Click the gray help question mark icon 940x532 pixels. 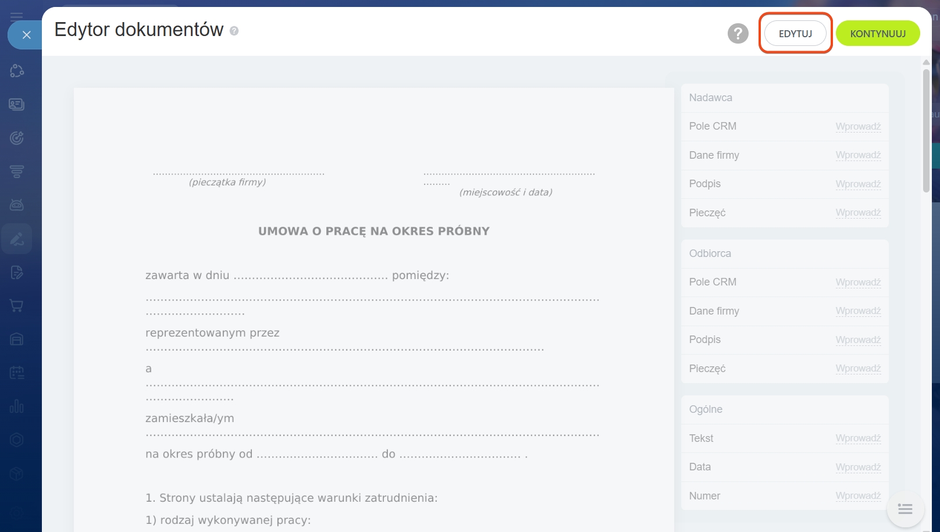click(x=738, y=34)
